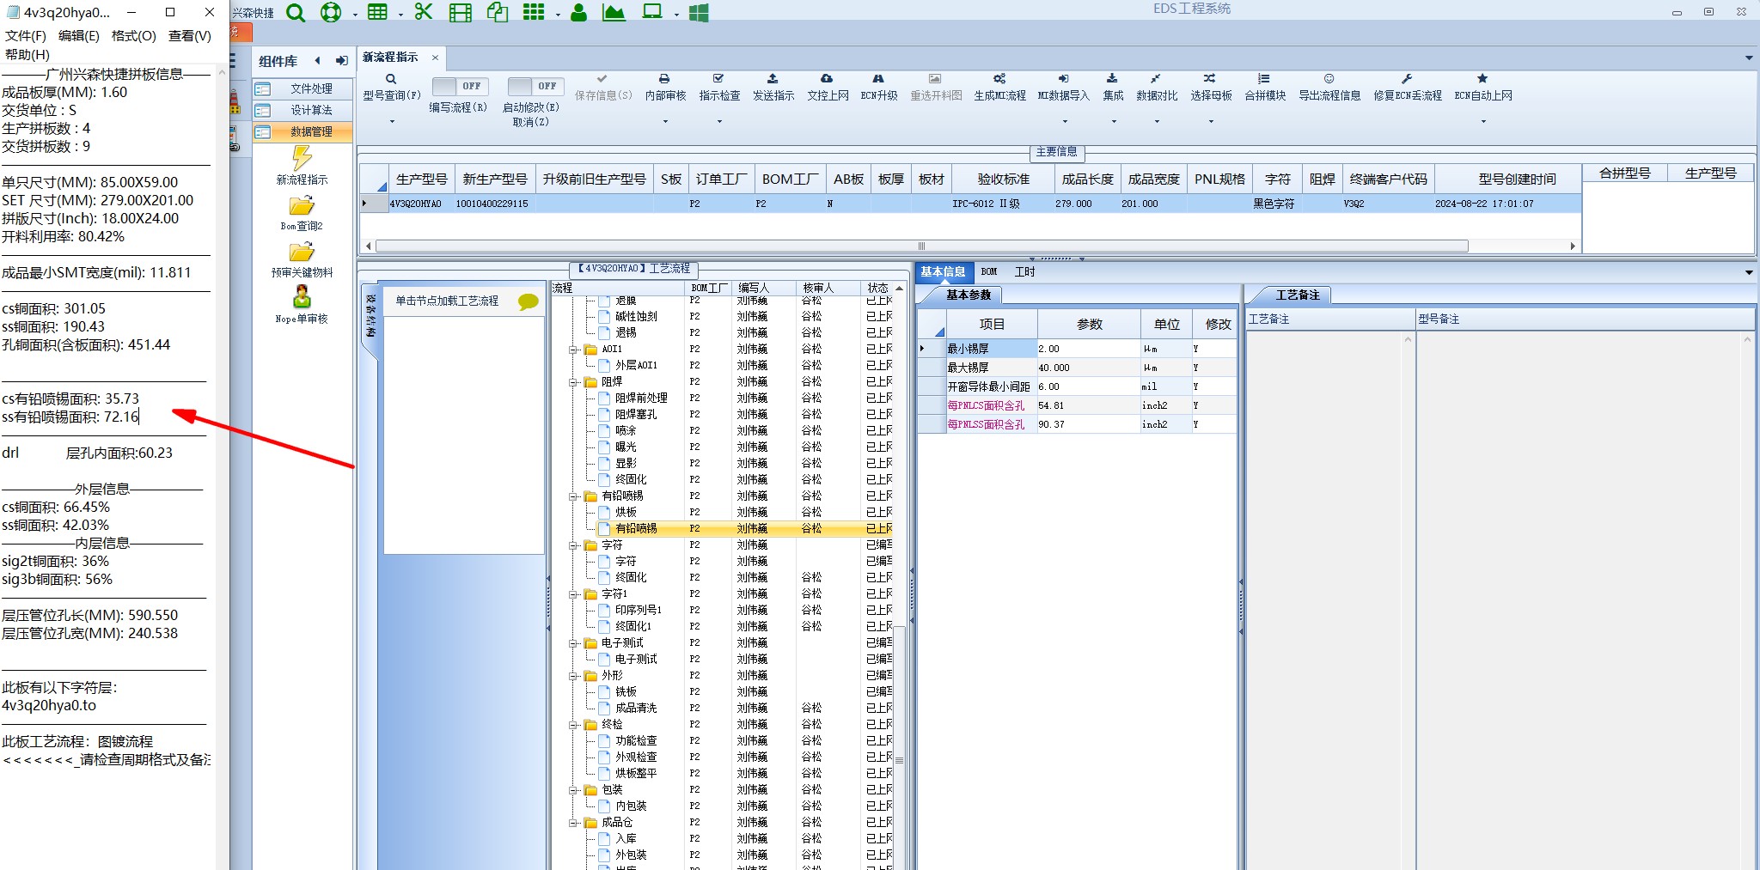Open 查看(V) menu in Notepad
Screen dimensions: 1760x870
tap(190, 36)
